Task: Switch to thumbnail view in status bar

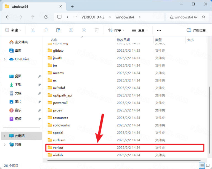Action: click(x=207, y=165)
